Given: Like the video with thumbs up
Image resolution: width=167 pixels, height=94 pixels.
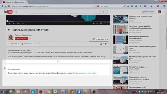Looking at the screenshot, I should tap(101, 44).
